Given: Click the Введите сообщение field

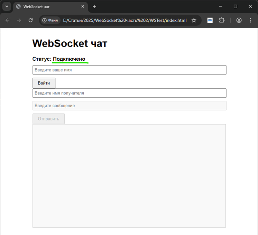Looking at the screenshot, I should click(129, 106).
